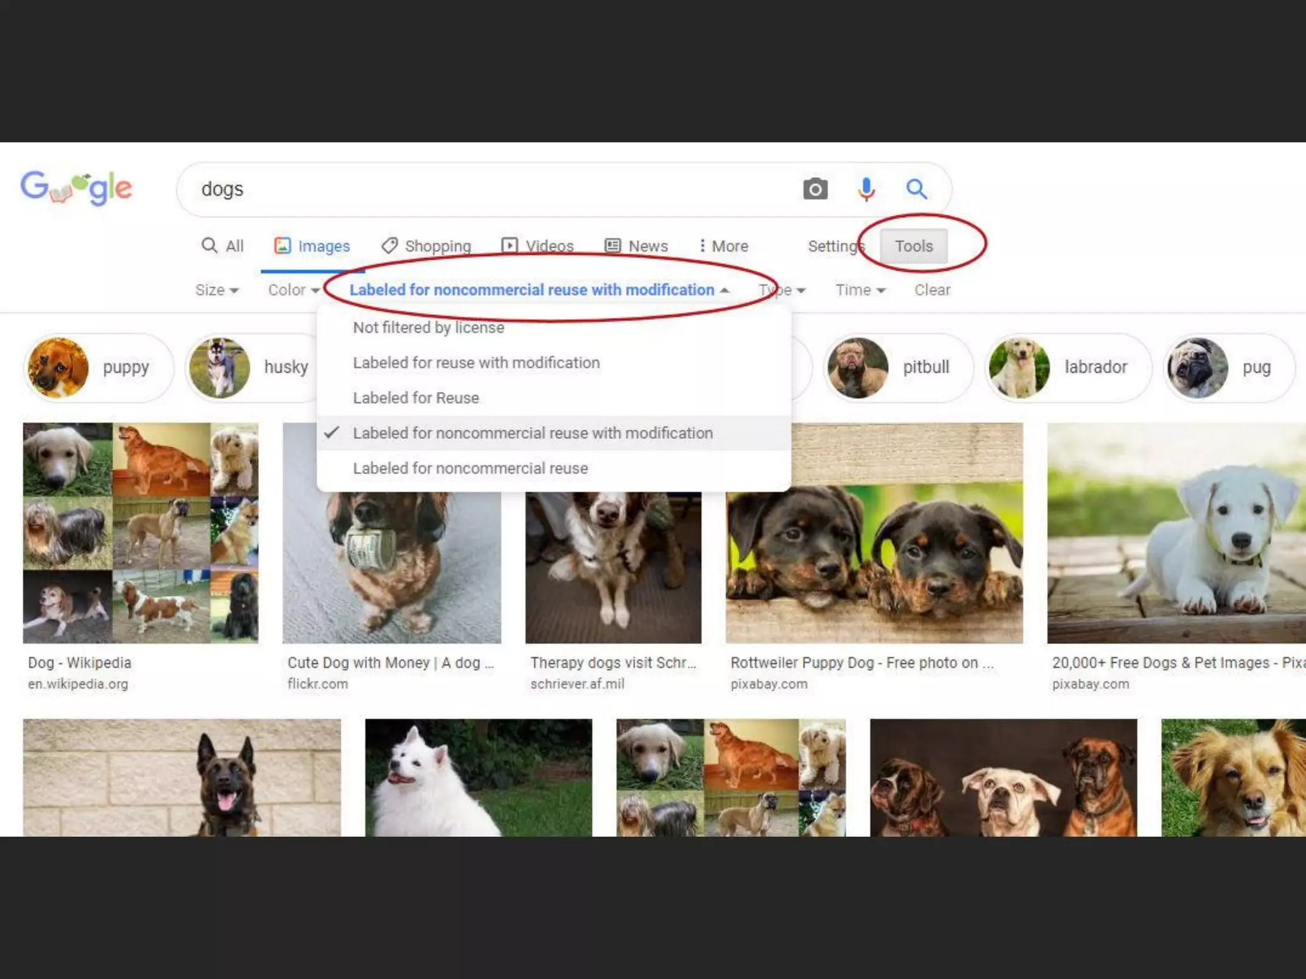Click the Google doodle logo
The width and height of the screenshot is (1306, 979).
(x=77, y=188)
